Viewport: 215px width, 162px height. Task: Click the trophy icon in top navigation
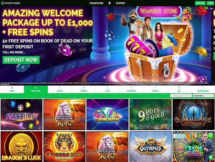(x=109, y=3)
